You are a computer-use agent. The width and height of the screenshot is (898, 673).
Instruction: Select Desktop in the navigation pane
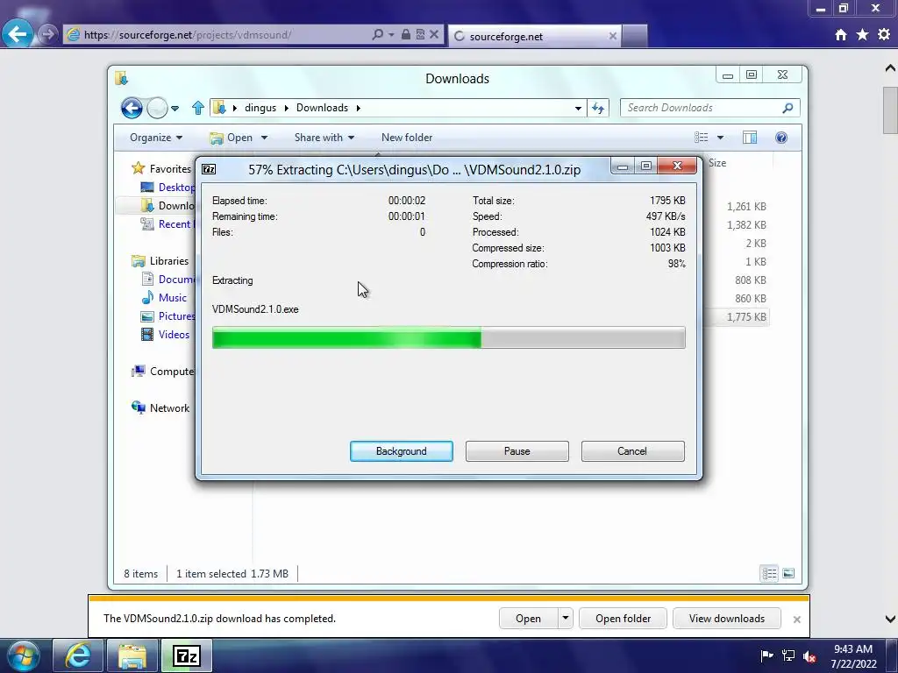[167, 188]
